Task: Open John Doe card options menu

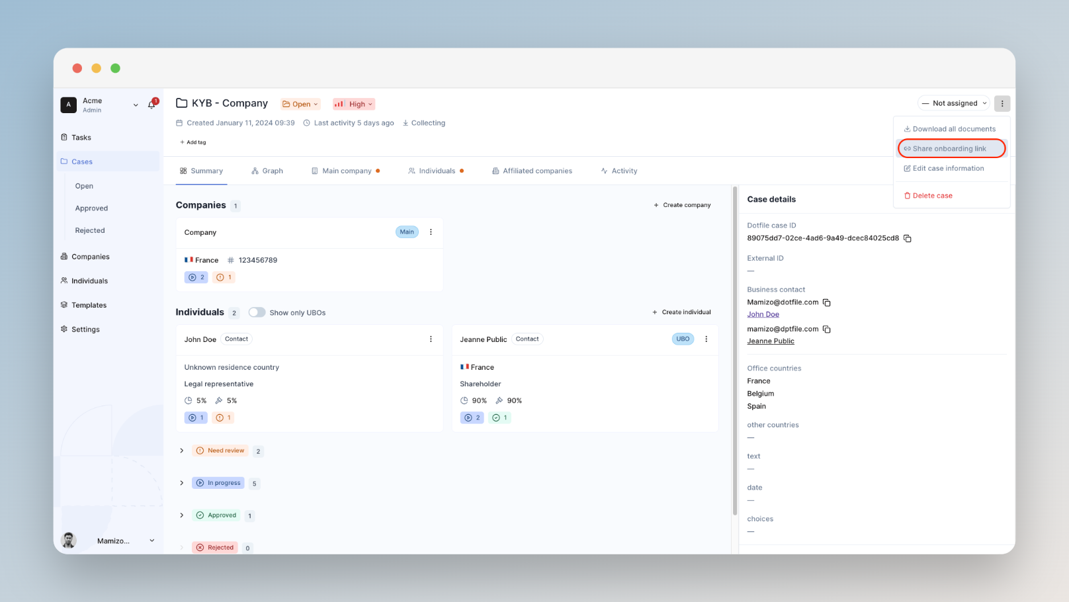Action: click(431, 339)
